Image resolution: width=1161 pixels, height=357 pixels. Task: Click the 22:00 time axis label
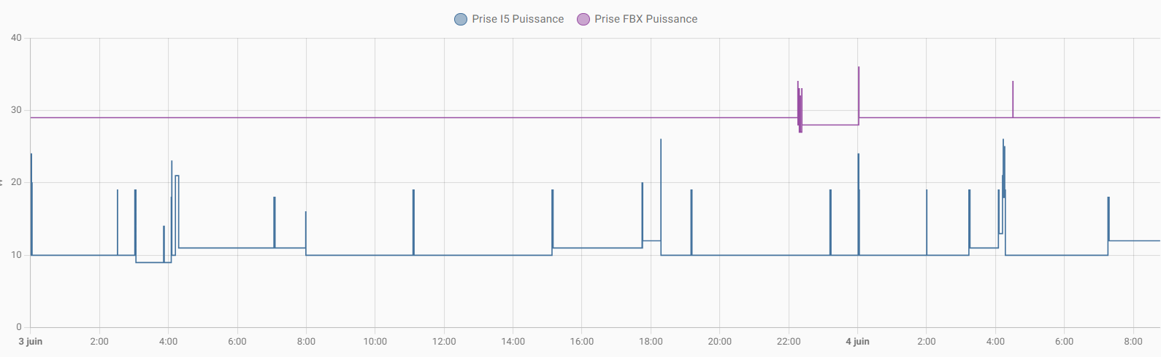pyautogui.click(x=789, y=341)
